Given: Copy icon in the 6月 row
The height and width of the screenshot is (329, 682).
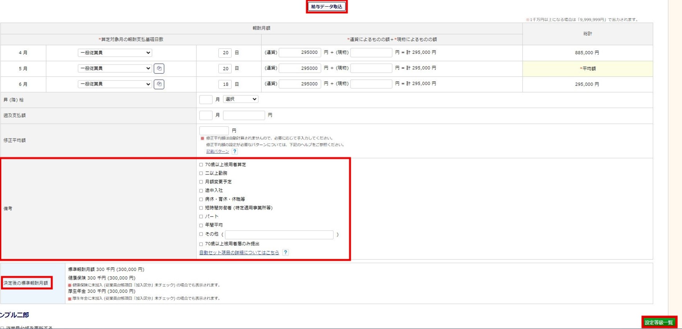Looking at the screenshot, I should click(159, 84).
